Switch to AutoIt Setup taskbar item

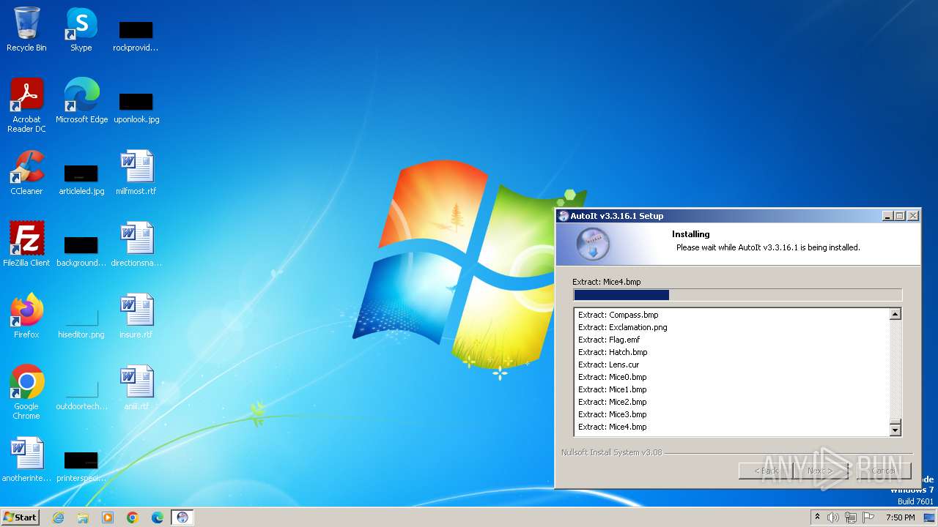pos(182,517)
